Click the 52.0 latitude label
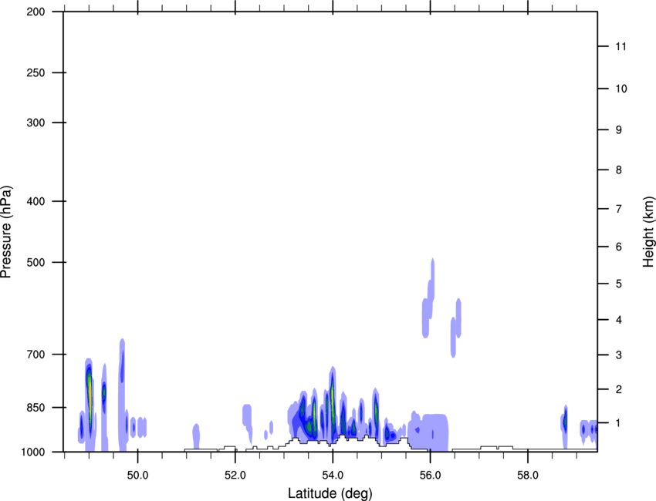Image resolution: width=656 pixels, height=501 pixels. (235, 476)
